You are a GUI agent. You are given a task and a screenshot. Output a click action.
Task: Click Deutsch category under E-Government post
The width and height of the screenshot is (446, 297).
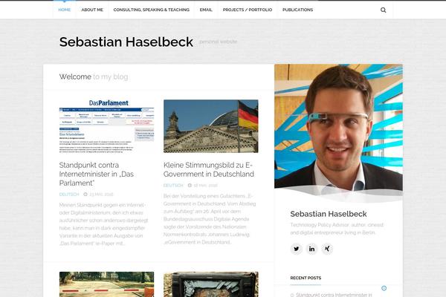click(x=173, y=186)
